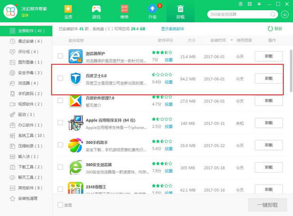
Task: Click the 百度软件管理7.0 app icon
Action: [76, 101]
